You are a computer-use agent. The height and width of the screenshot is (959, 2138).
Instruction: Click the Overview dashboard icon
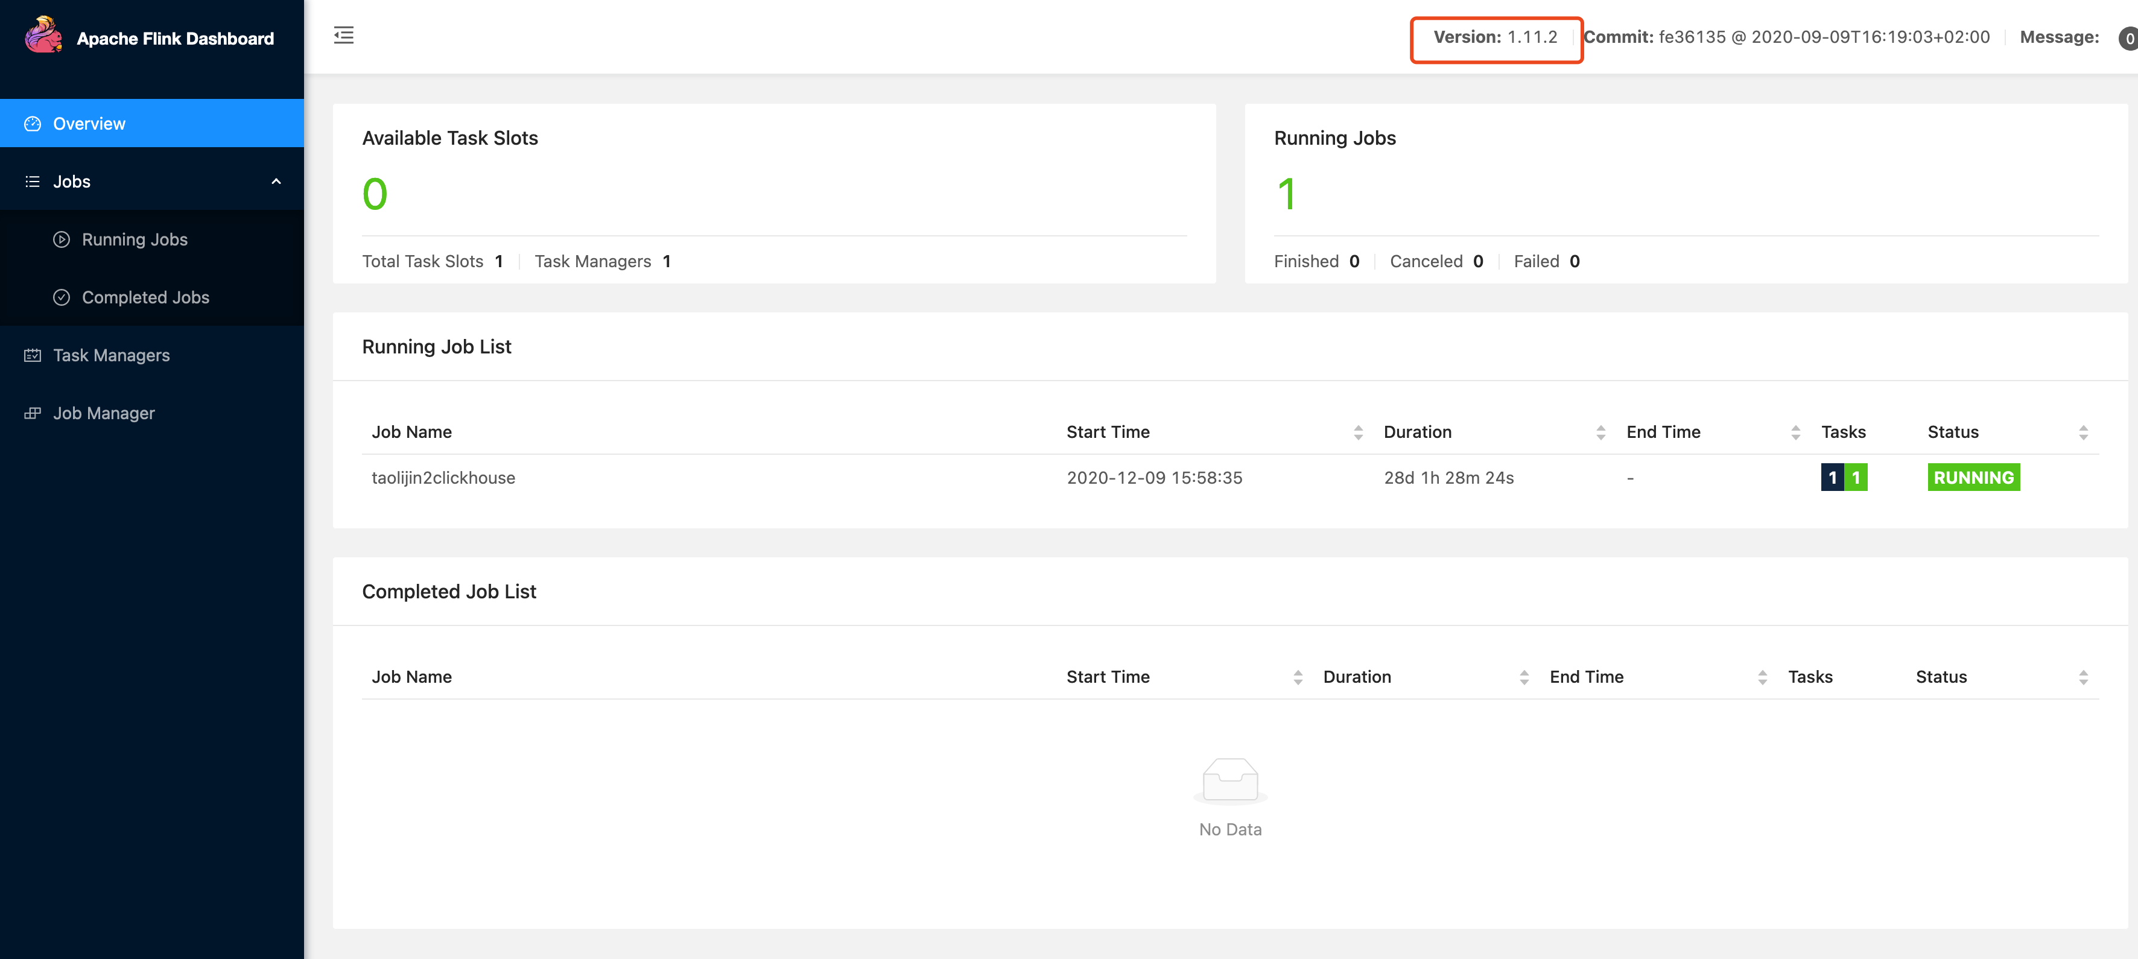[33, 124]
